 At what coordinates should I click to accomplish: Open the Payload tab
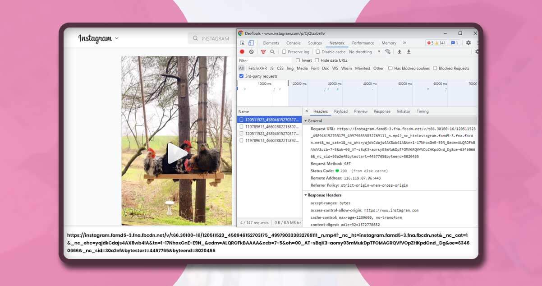tap(341, 111)
